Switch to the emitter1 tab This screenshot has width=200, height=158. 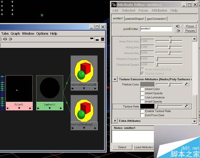(118, 19)
